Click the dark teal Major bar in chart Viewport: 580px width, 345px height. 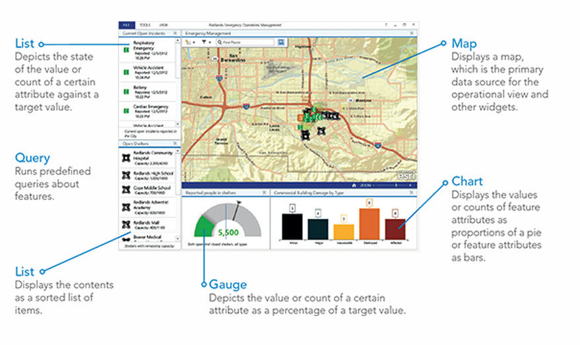(318, 230)
